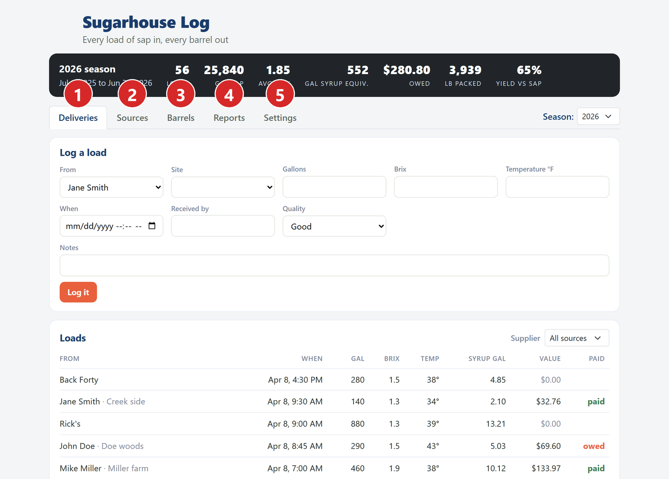Switch to the Deliveries tab

pyautogui.click(x=78, y=118)
